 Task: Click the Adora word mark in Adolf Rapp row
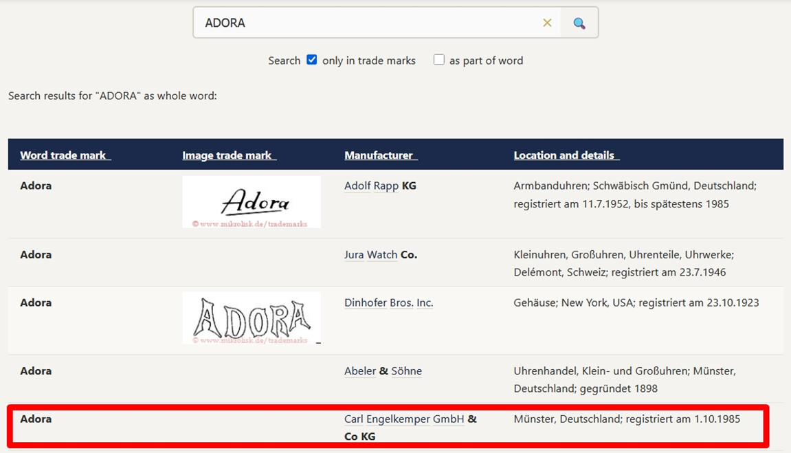click(36, 186)
